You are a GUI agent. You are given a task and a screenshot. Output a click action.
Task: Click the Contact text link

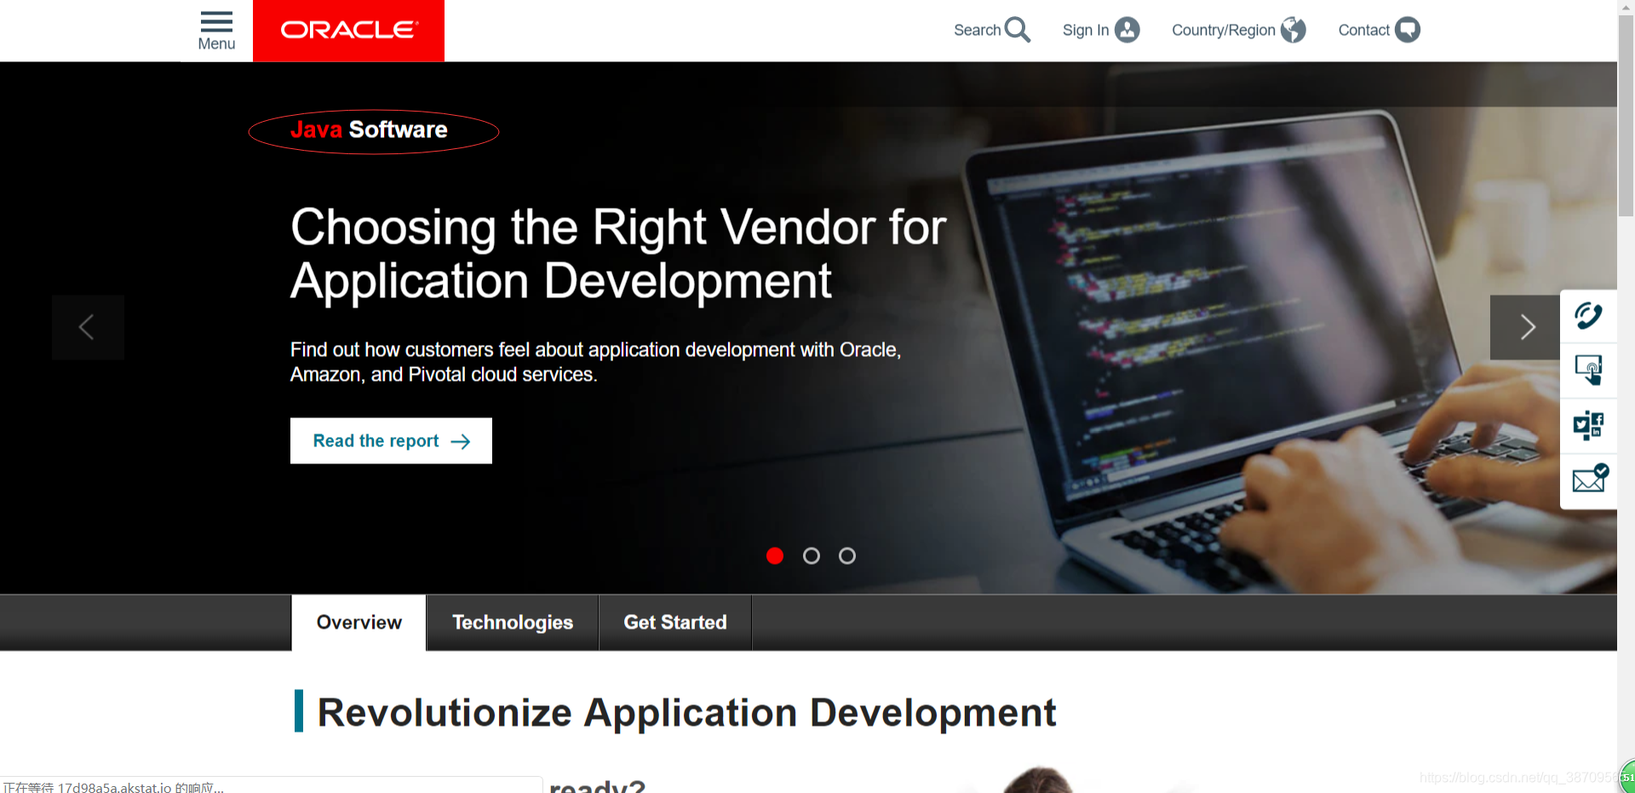1363,30
